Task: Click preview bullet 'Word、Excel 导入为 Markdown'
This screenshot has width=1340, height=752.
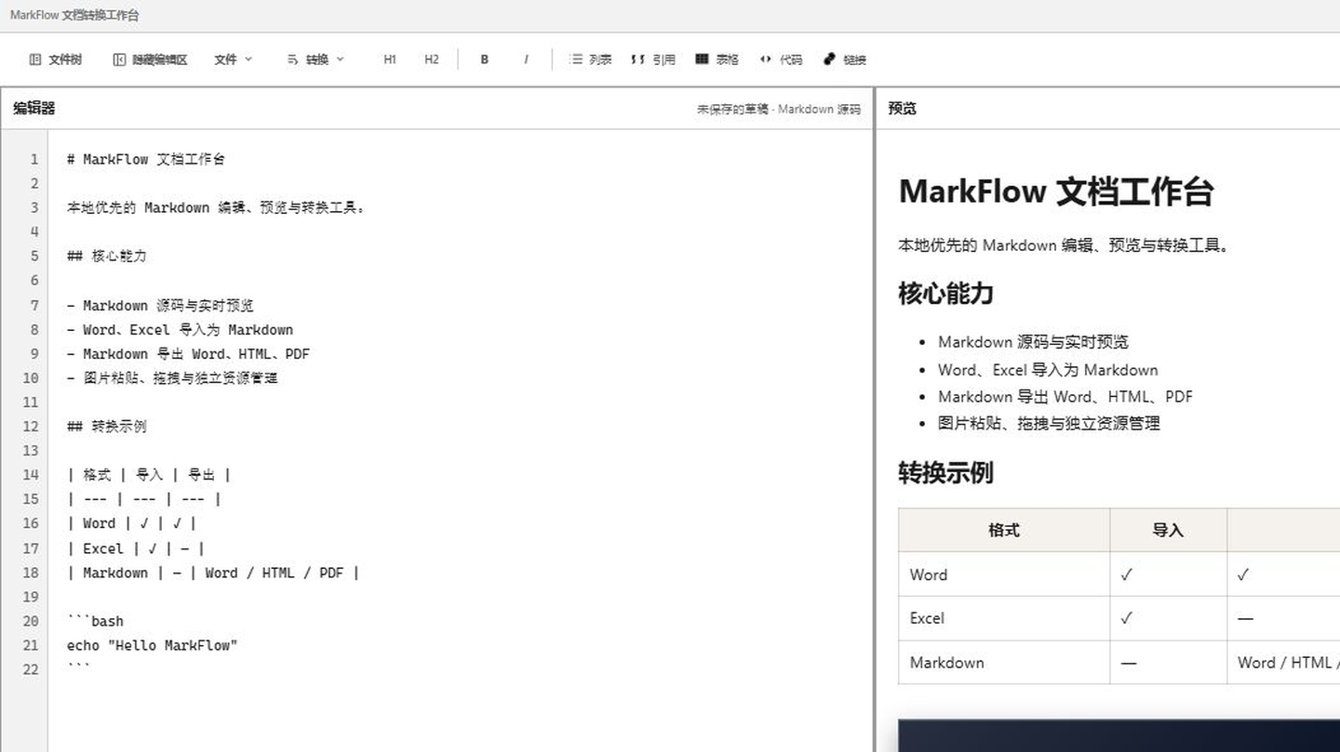Action: tap(1048, 370)
